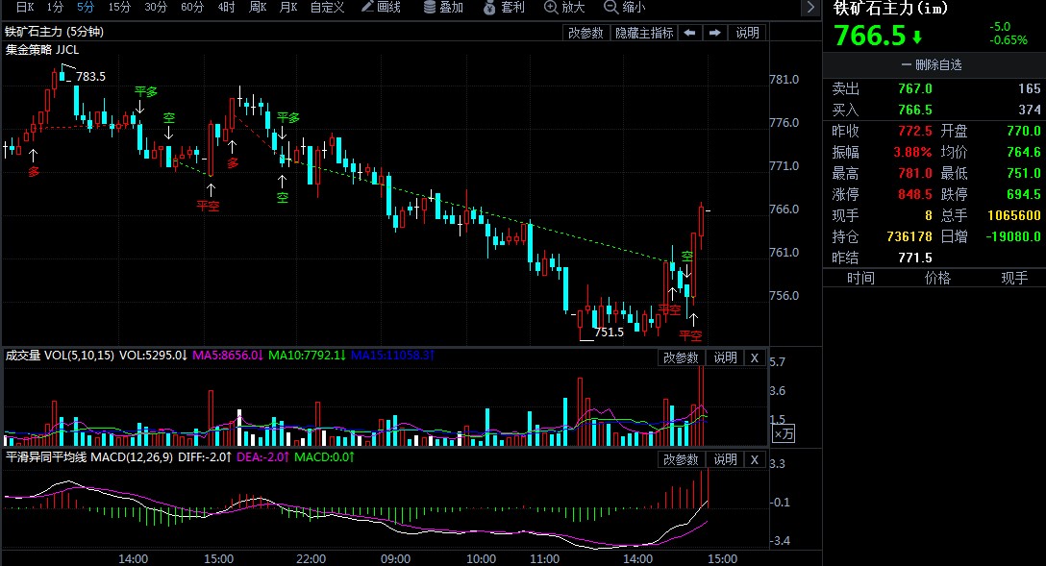The height and width of the screenshot is (566, 1046).
Task: Expand the toolbar overflow chevron at right
Action: click(809, 8)
